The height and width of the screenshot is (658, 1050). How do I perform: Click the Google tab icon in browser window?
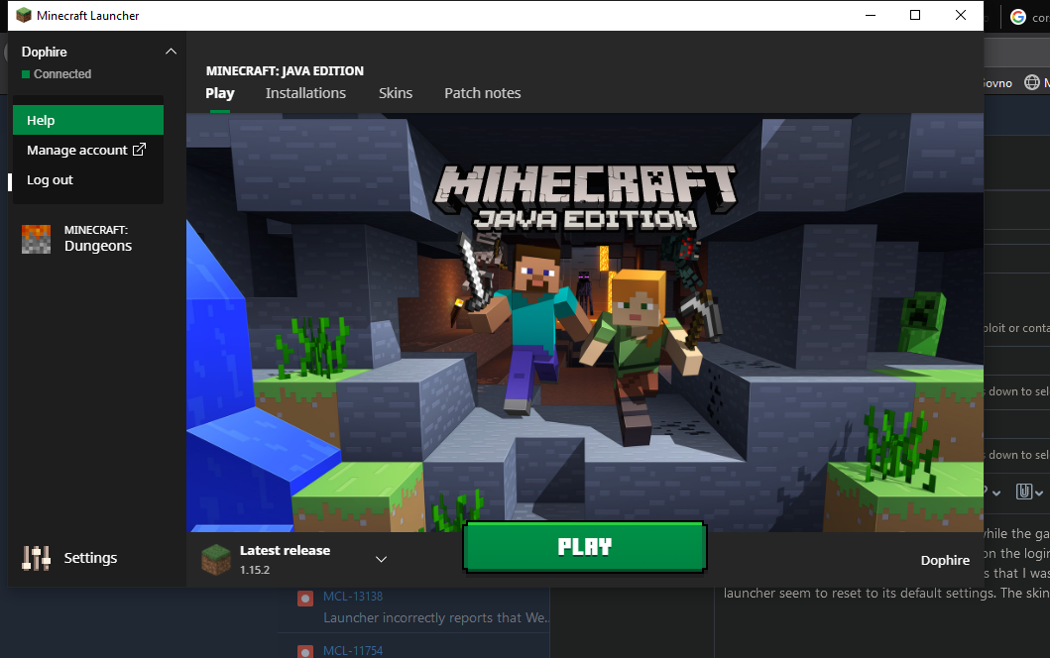point(1018,17)
